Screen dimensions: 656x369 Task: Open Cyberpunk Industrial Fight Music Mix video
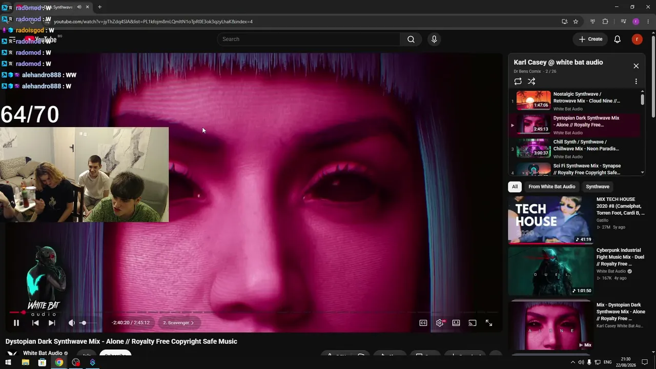coord(577,271)
